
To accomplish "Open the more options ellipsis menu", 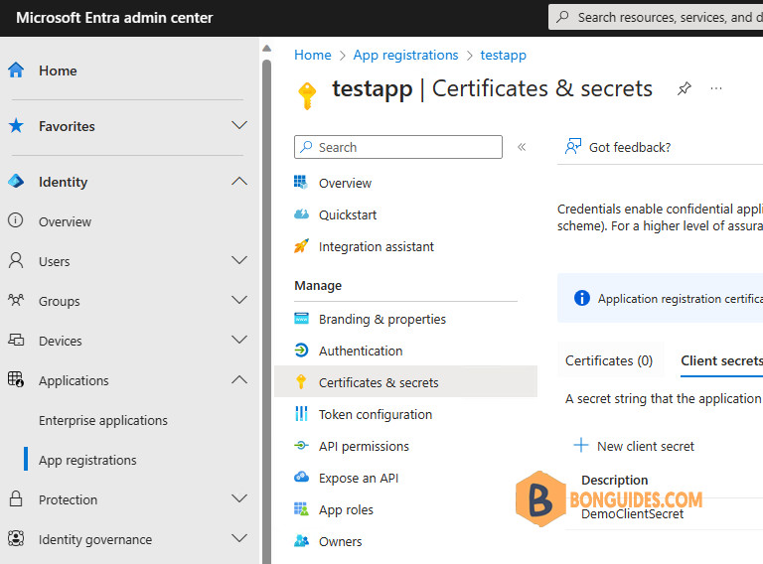I will tap(715, 88).
